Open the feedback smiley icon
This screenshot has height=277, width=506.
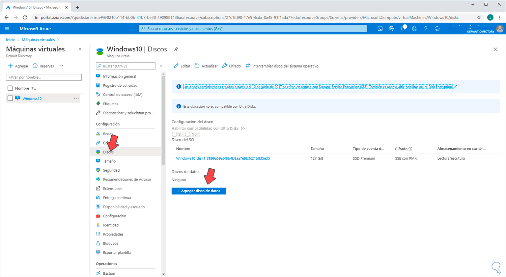coord(438,29)
